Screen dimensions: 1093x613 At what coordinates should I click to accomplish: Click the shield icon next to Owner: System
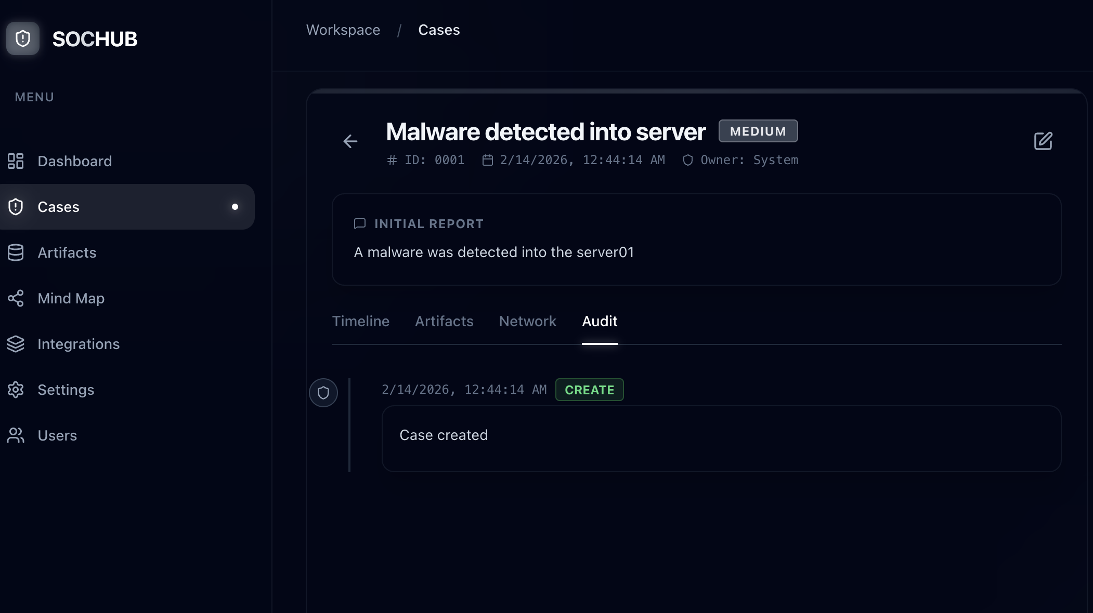pyautogui.click(x=687, y=160)
